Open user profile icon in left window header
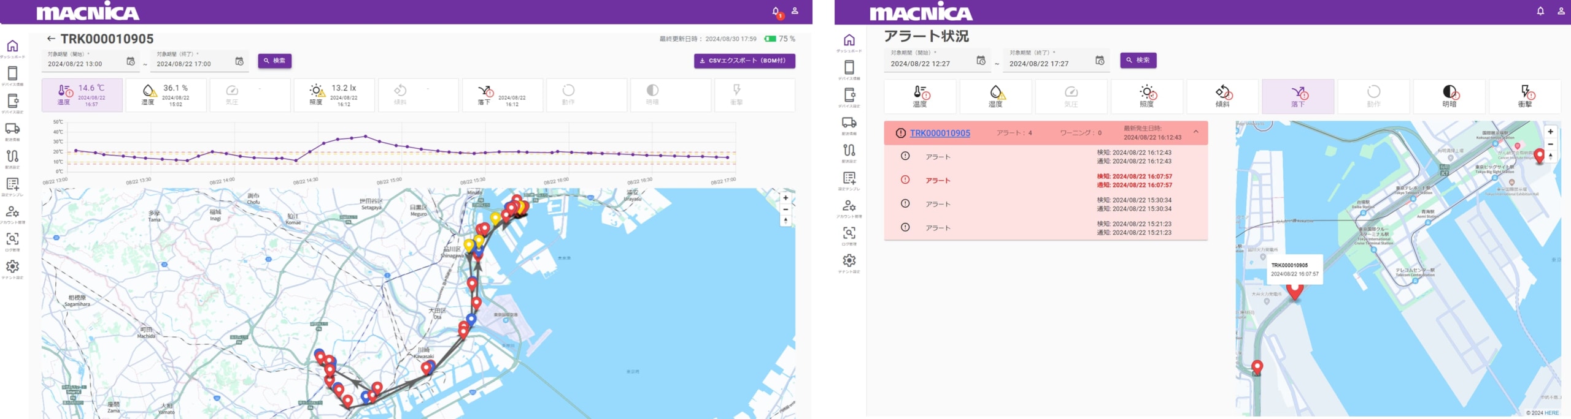The image size is (1571, 419). click(x=795, y=11)
